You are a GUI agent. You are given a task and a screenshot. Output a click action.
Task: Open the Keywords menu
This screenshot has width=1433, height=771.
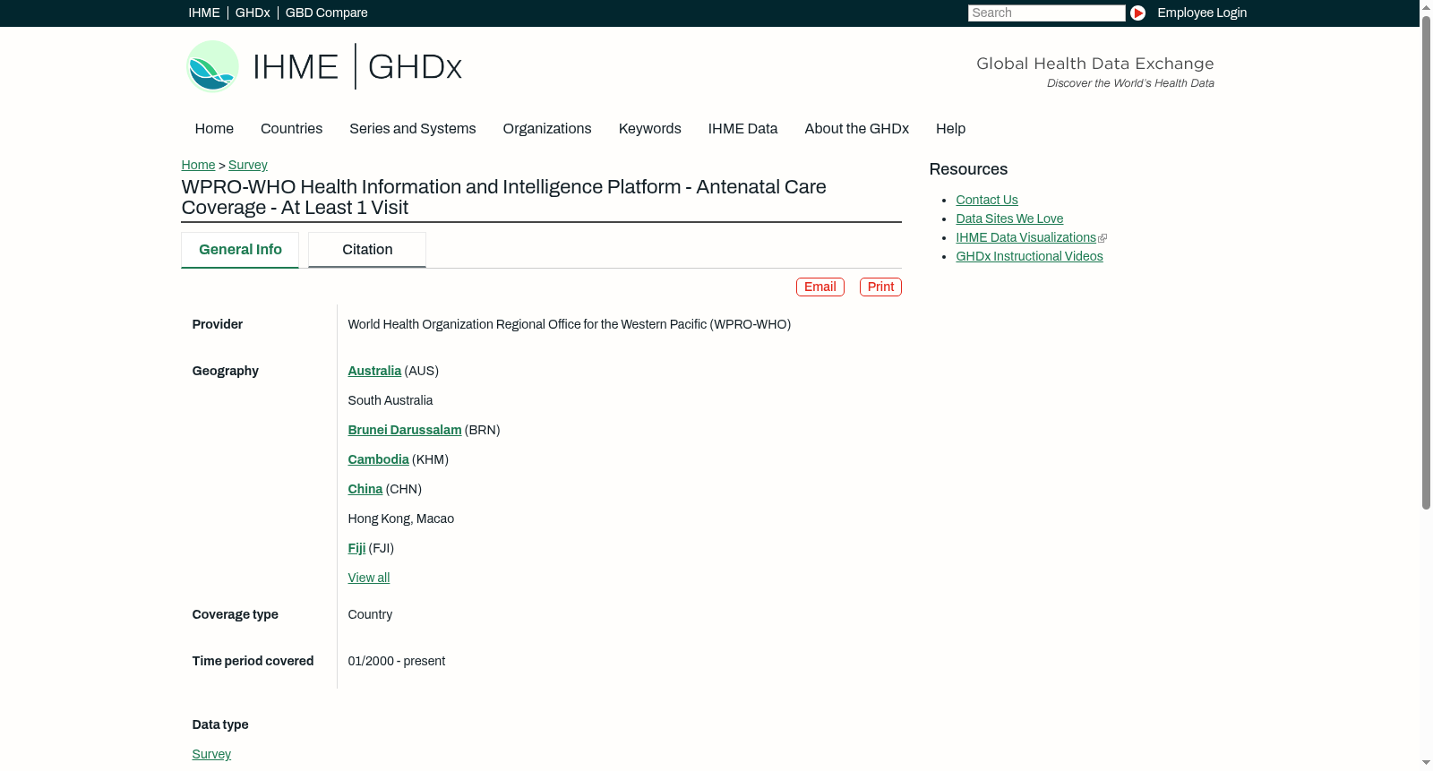[650, 129]
